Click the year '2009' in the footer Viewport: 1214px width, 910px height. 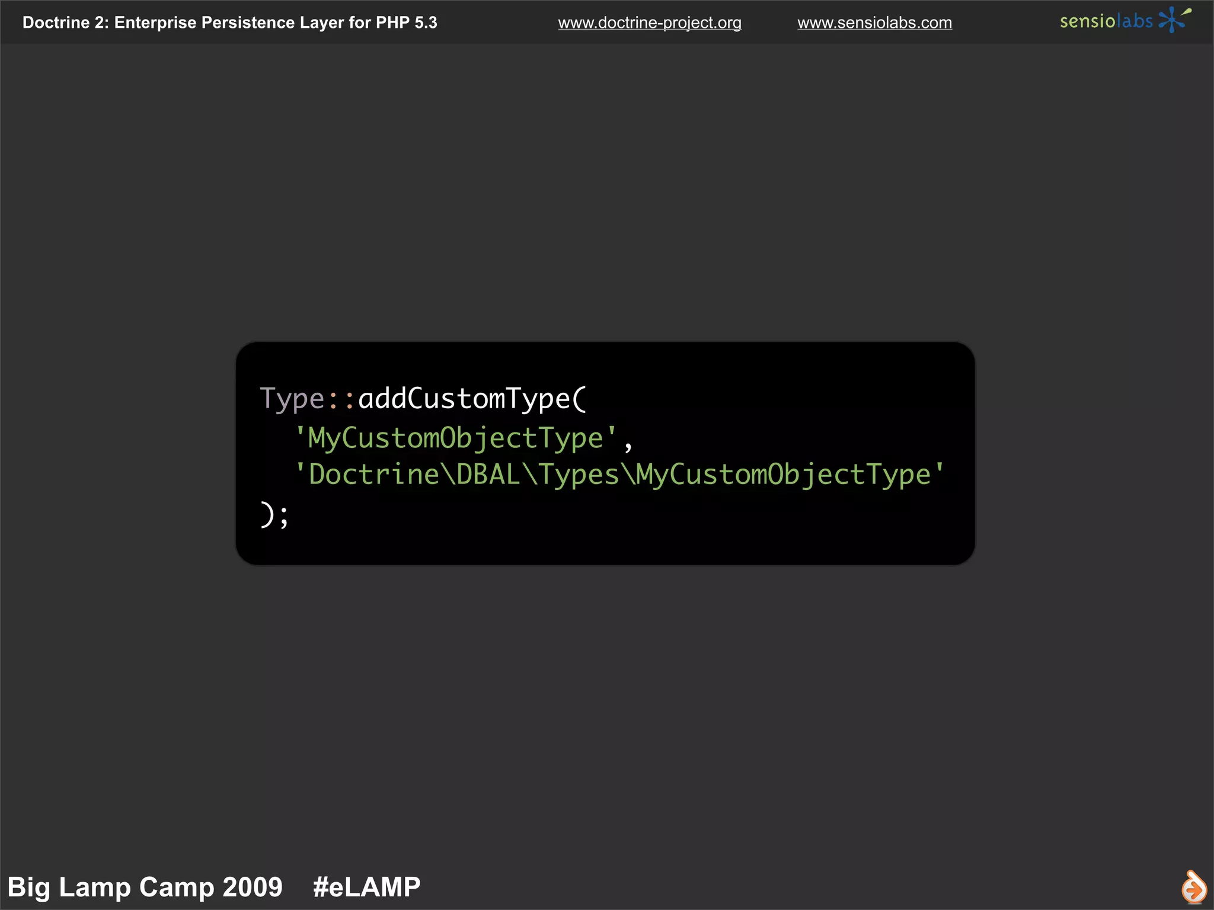(248, 887)
